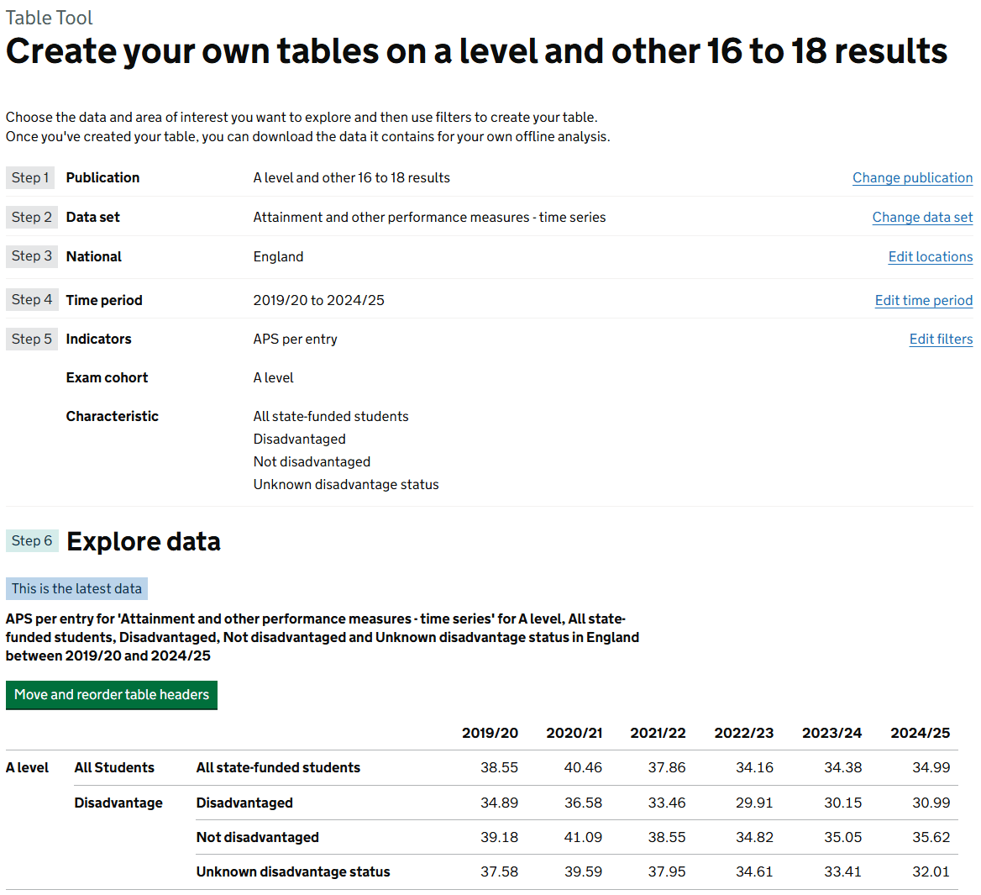This screenshot has height=895, width=981.
Task: Click the Step 2 tag
Action: click(31, 217)
